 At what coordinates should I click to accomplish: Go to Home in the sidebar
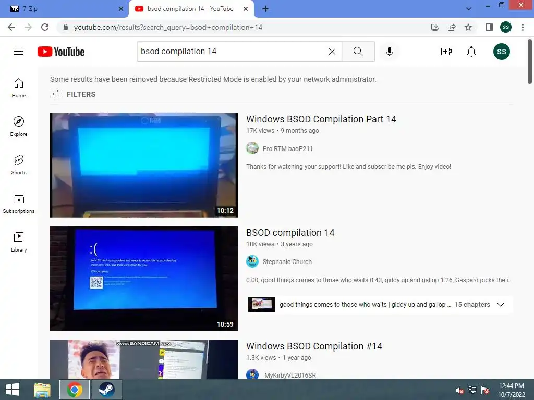(x=19, y=88)
